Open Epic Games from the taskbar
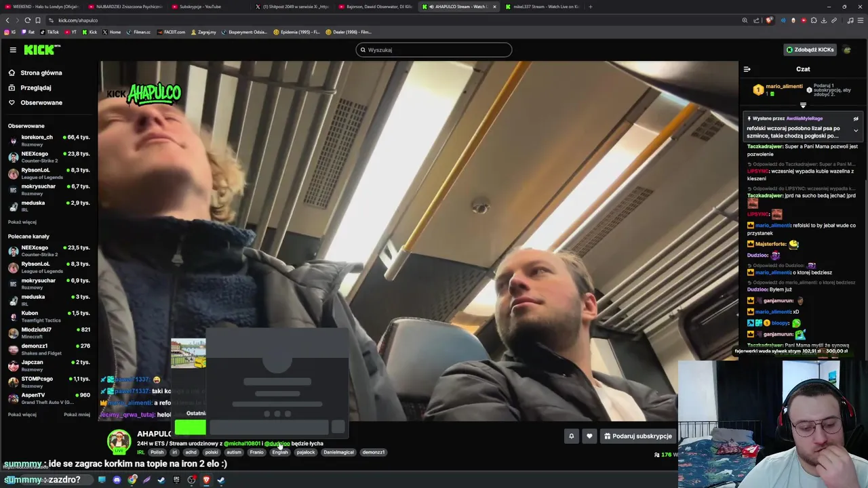868x488 pixels. [176, 480]
